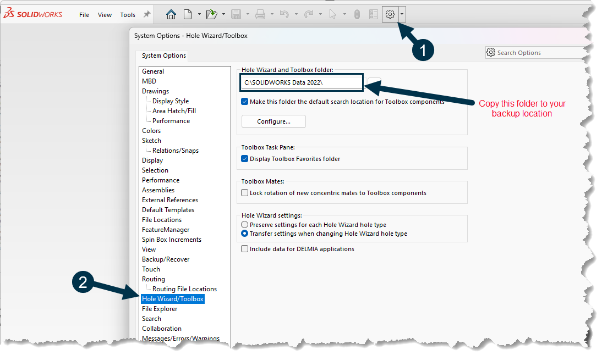Expand the Redo dropdown arrow
This screenshot has width=602, height=355.
[x=320, y=15]
